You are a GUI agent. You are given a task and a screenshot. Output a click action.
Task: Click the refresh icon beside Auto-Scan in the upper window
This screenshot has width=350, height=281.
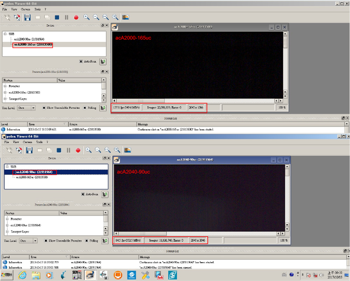click(103, 62)
